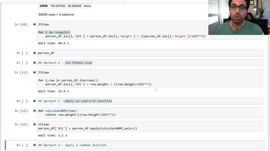
Task: Click inside the def calculateBMI code cell
Action: (x=150, y=113)
